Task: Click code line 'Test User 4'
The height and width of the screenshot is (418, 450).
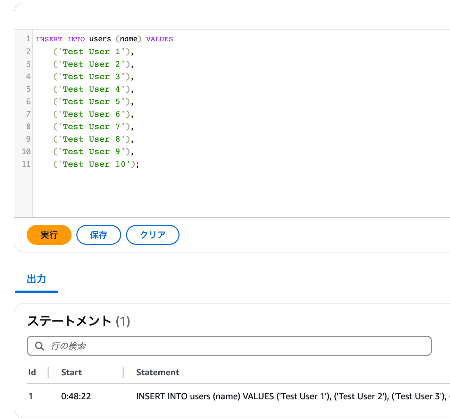Action: 93,89
